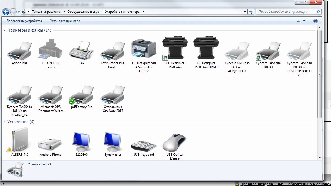Click the scrollbar down arrow

coord(319,158)
